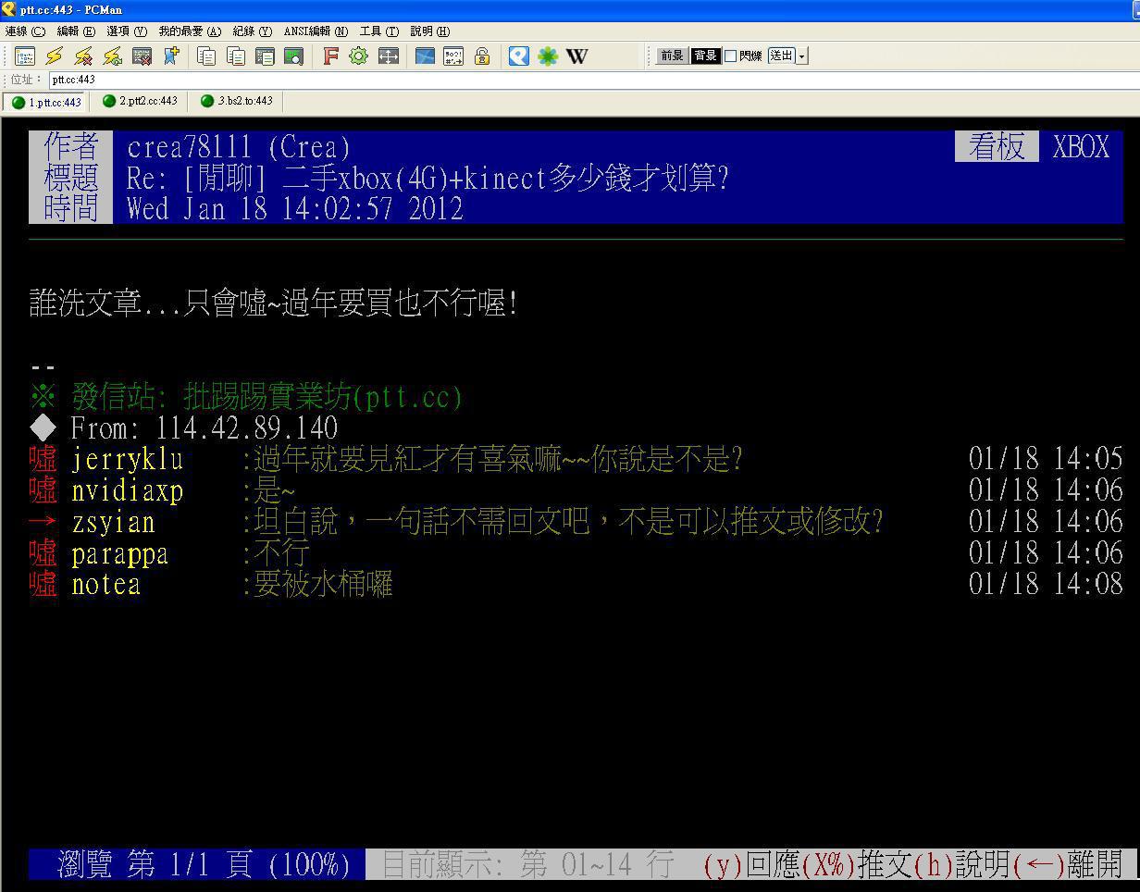Click the search selected text icon
1140x892 pixels.
point(293,56)
